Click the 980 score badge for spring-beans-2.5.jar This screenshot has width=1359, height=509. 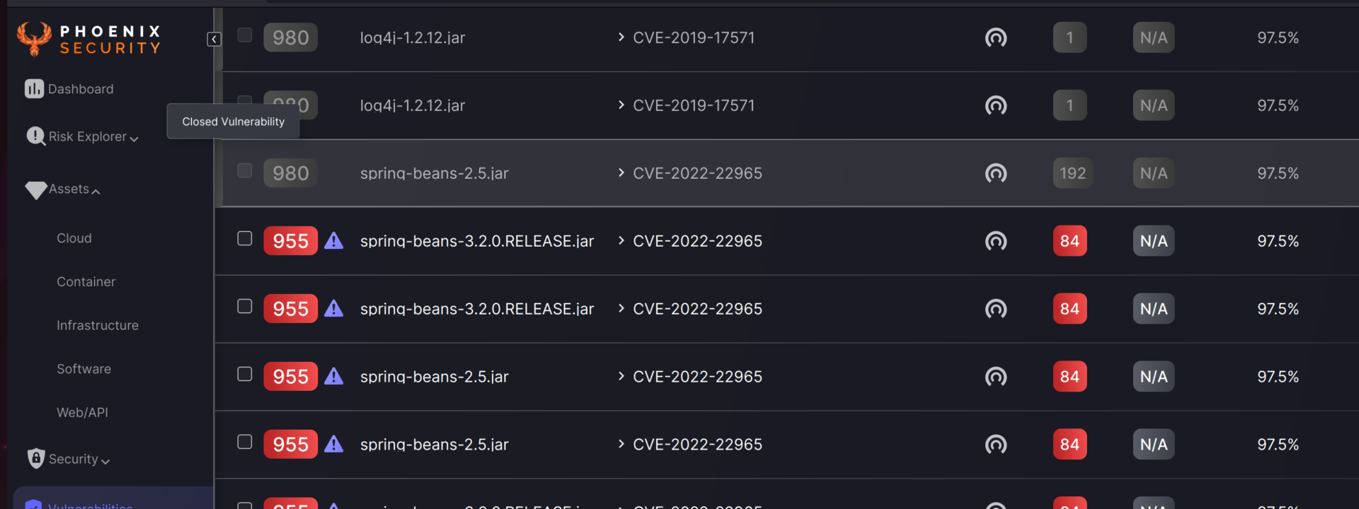coord(290,173)
